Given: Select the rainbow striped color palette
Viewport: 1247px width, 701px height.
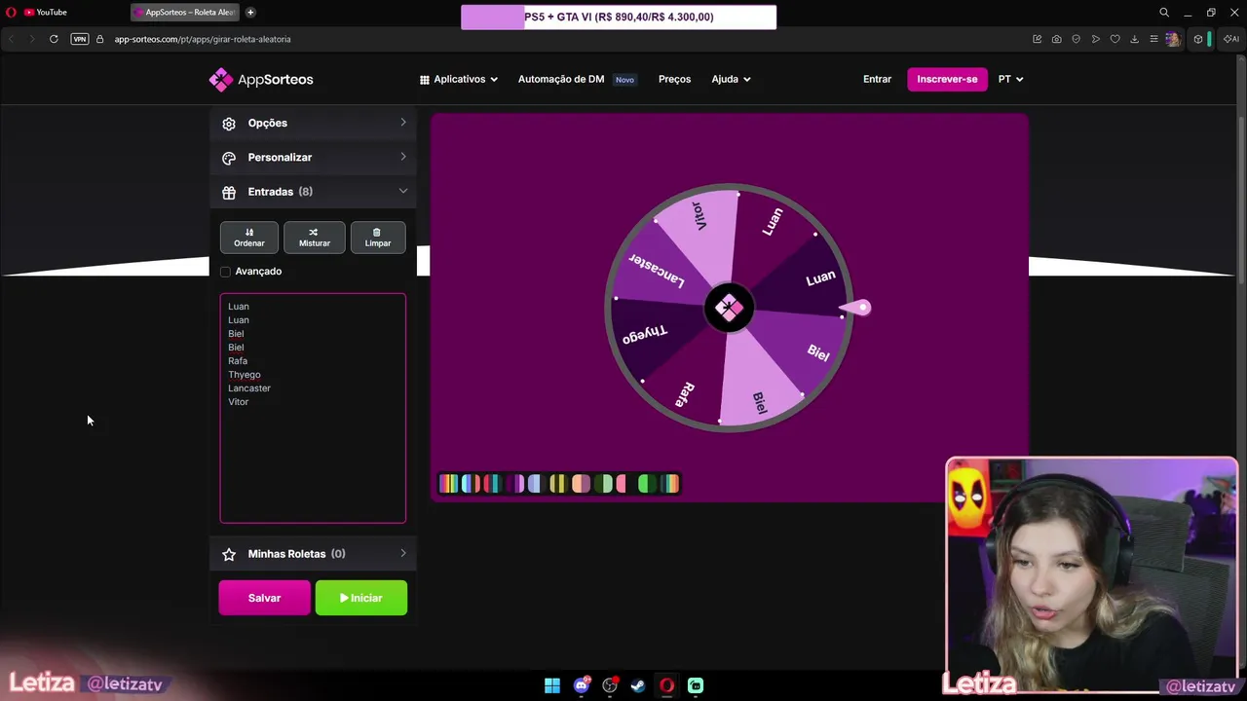Looking at the screenshot, I should (x=448, y=484).
